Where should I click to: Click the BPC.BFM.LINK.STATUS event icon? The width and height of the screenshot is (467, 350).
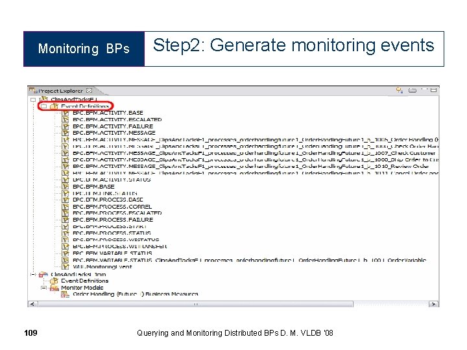click(66, 193)
